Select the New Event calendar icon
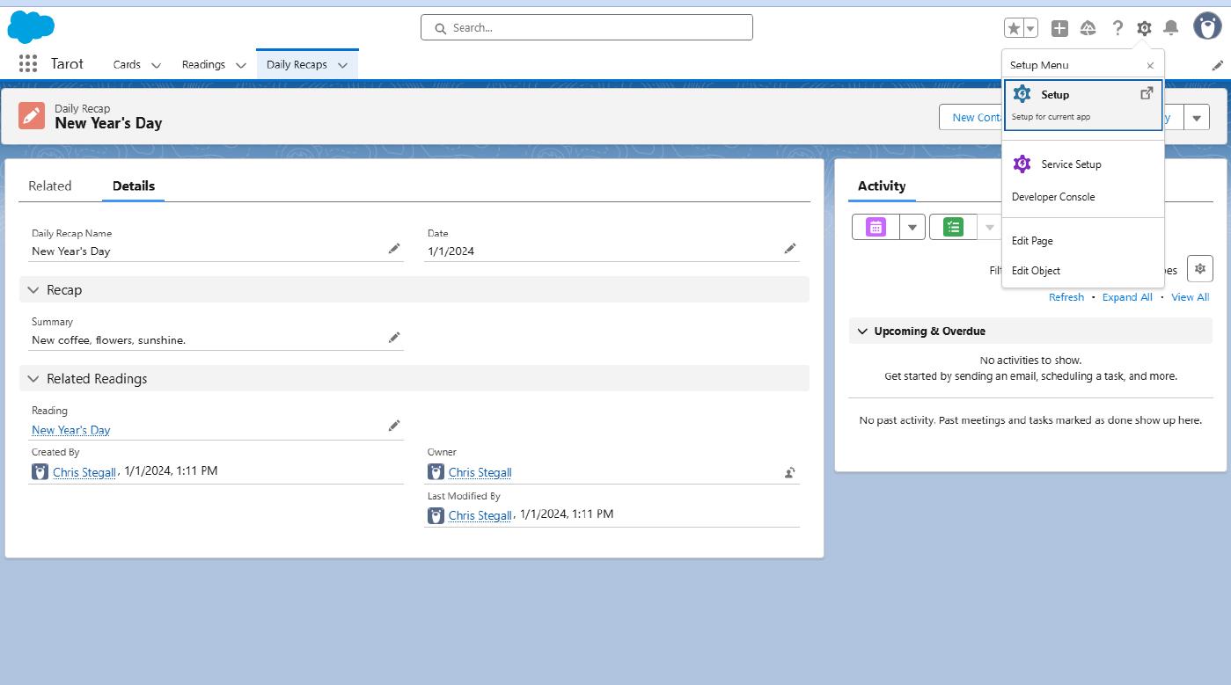This screenshot has height=685, width=1231. click(x=875, y=226)
